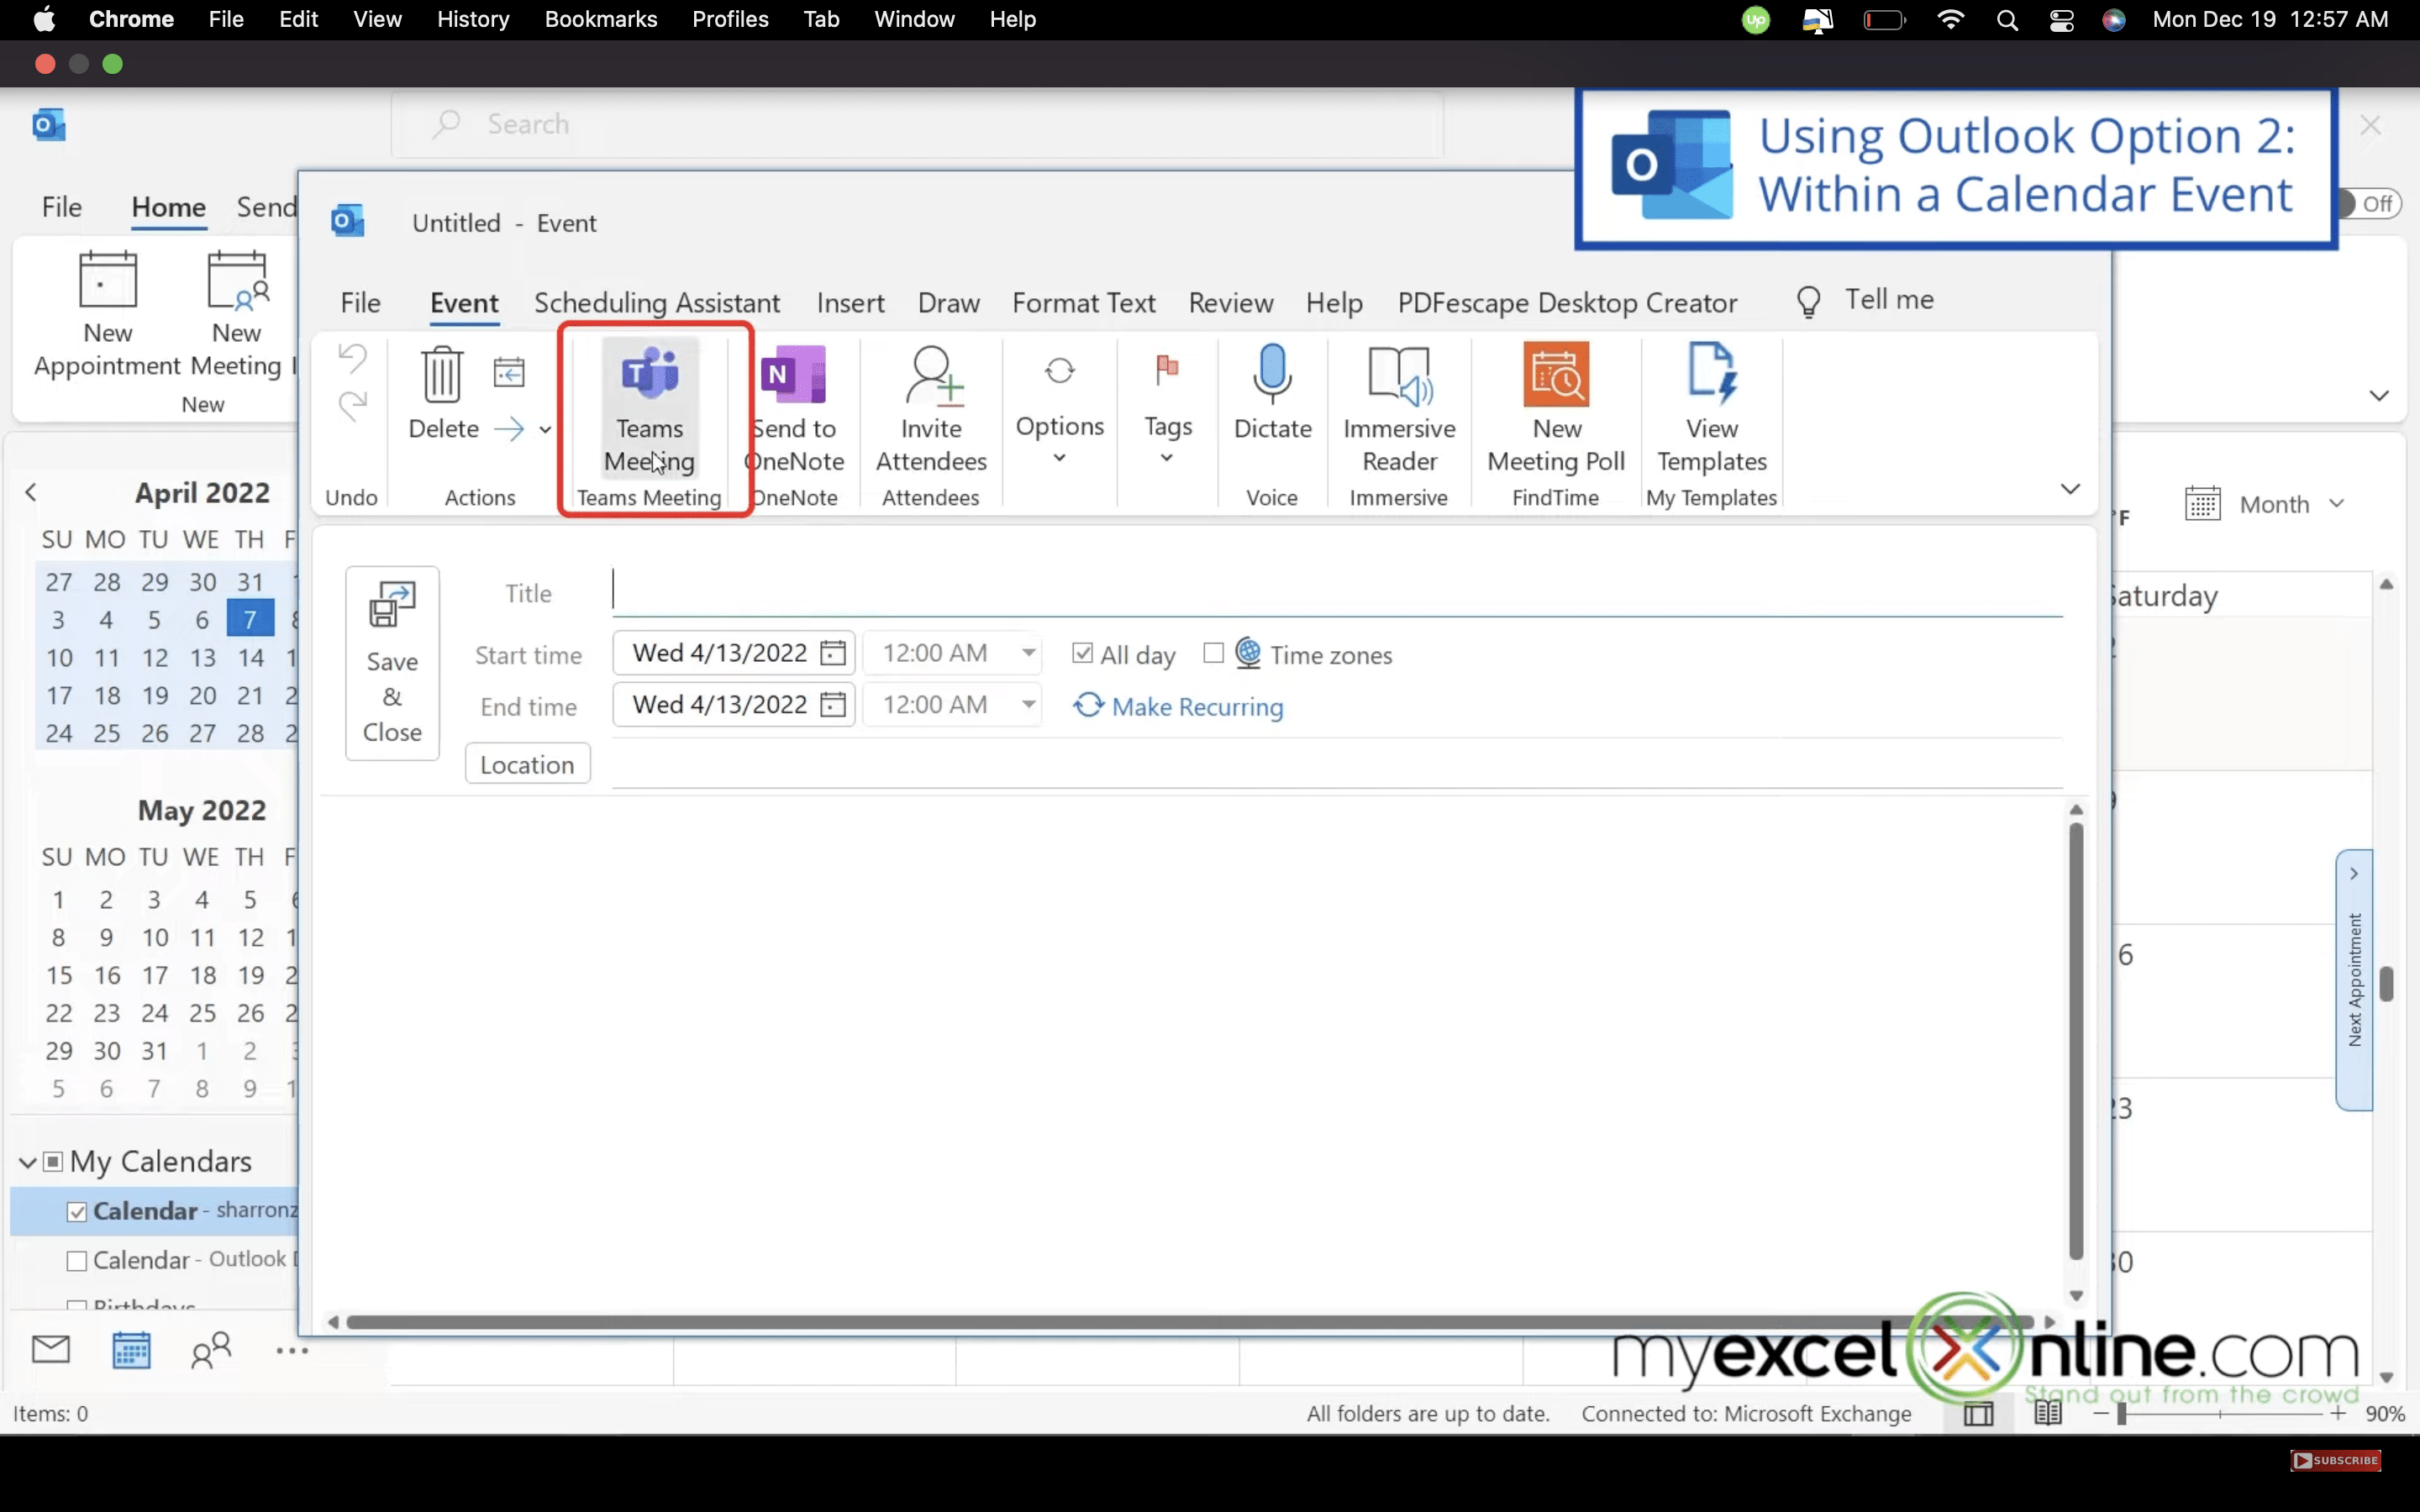Image resolution: width=2420 pixels, height=1512 pixels.
Task: Switch to Mail view icon
Action: click(x=51, y=1349)
